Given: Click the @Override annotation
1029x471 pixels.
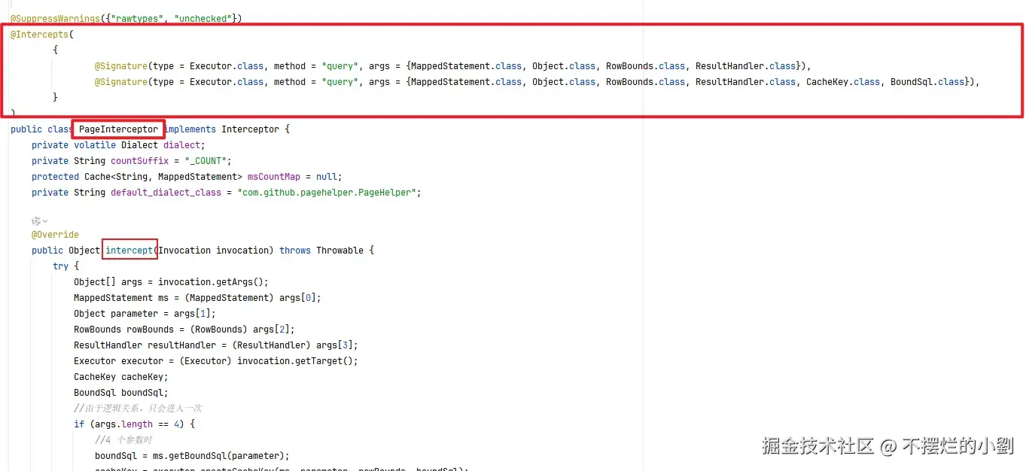Looking at the screenshot, I should pyautogui.click(x=55, y=235).
